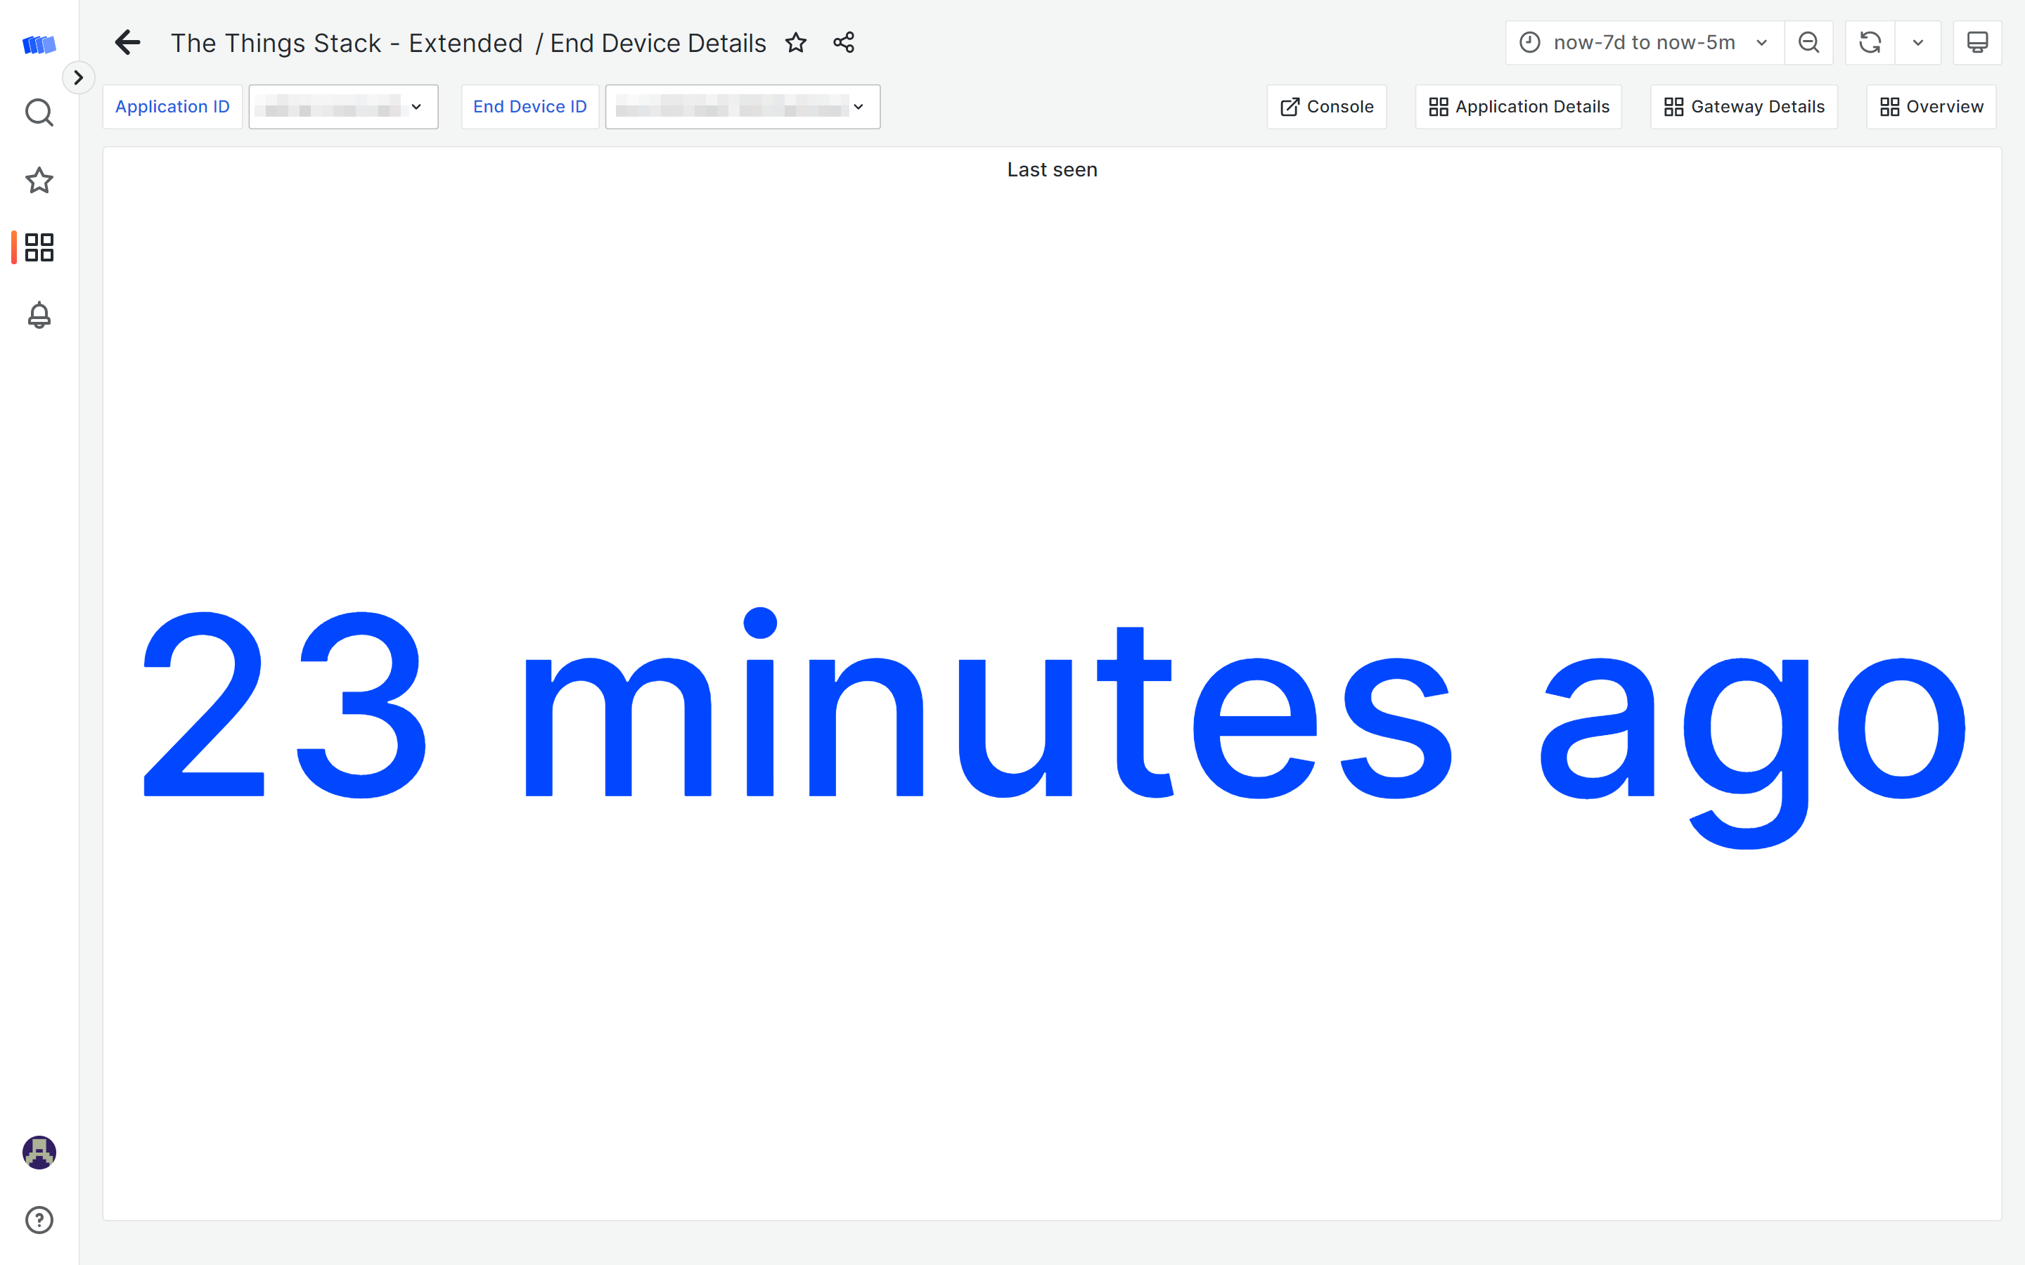Image resolution: width=2025 pixels, height=1265 pixels.
Task: Open alerting bell icon
Action: click(x=39, y=316)
